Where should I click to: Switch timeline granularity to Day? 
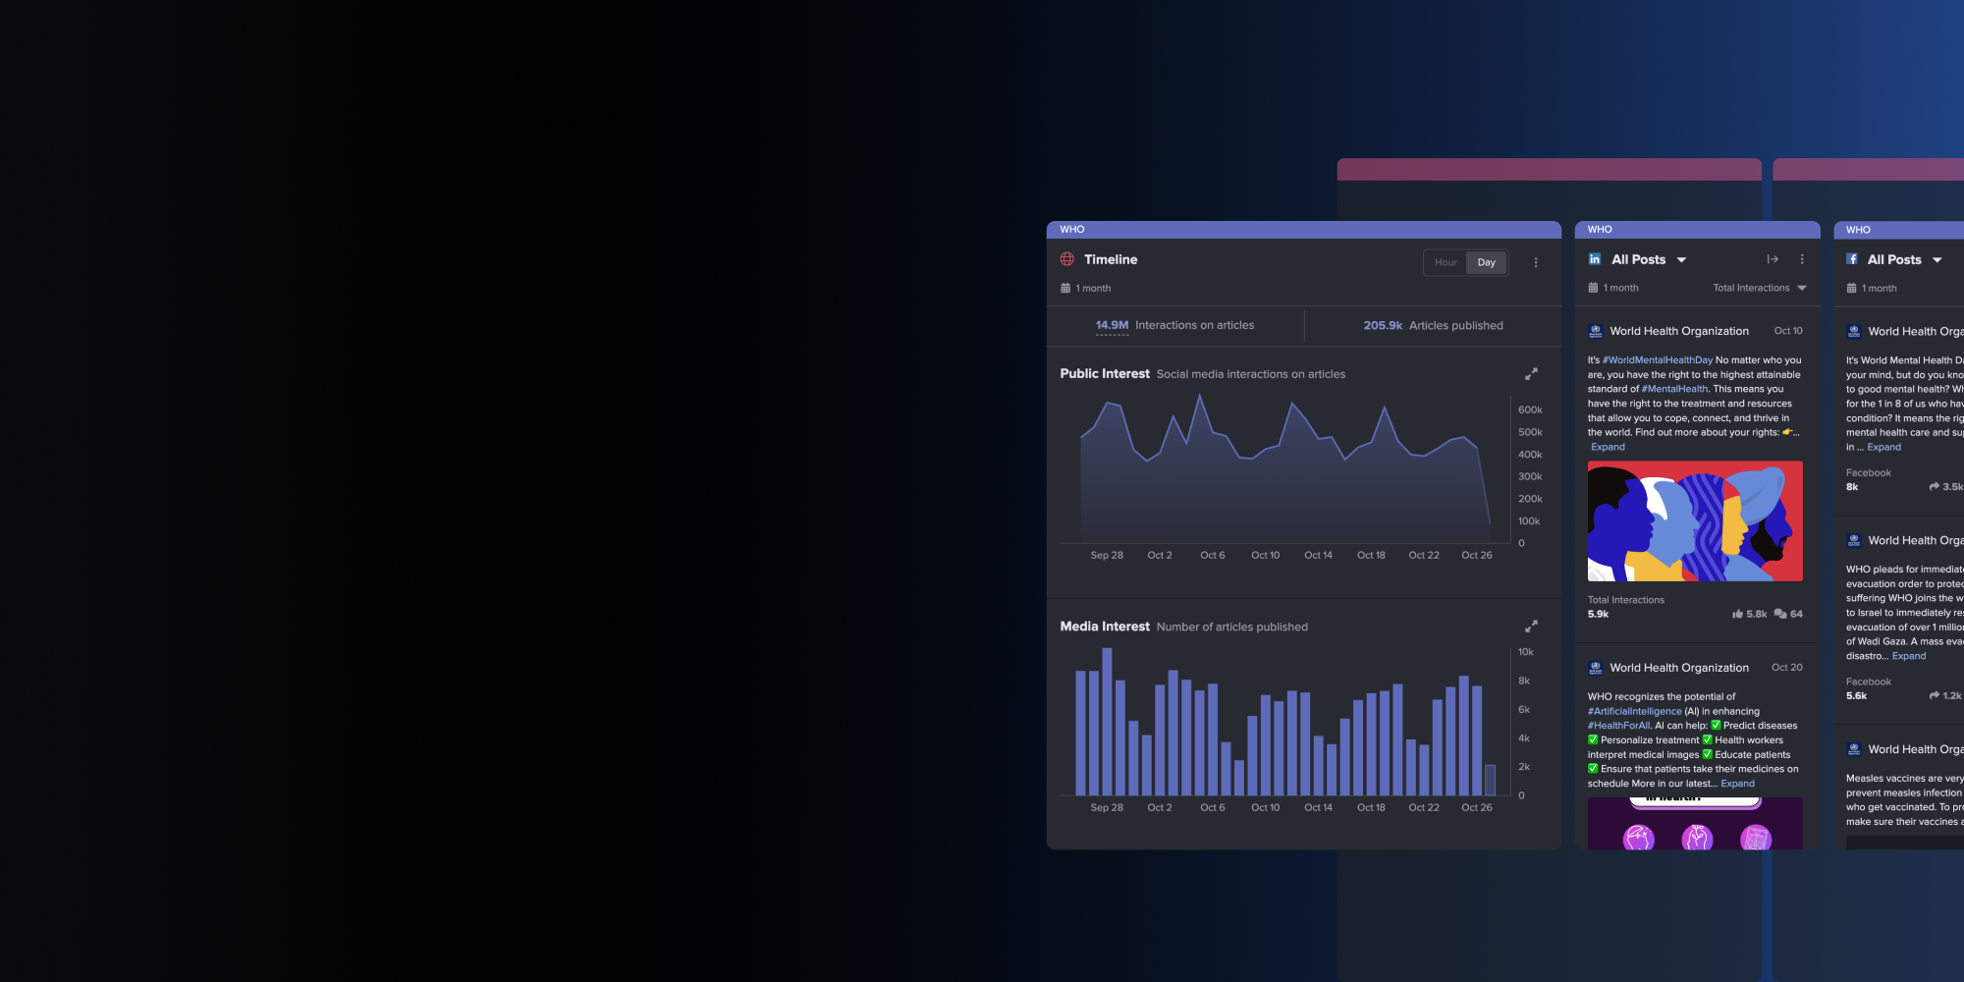click(1486, 262)
